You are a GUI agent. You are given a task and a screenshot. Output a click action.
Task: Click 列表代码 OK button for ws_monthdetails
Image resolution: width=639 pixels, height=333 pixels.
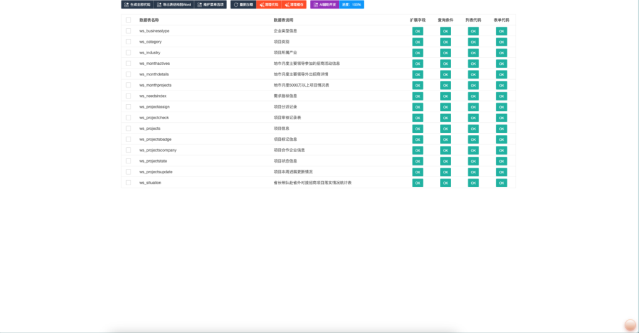[473, 74]
